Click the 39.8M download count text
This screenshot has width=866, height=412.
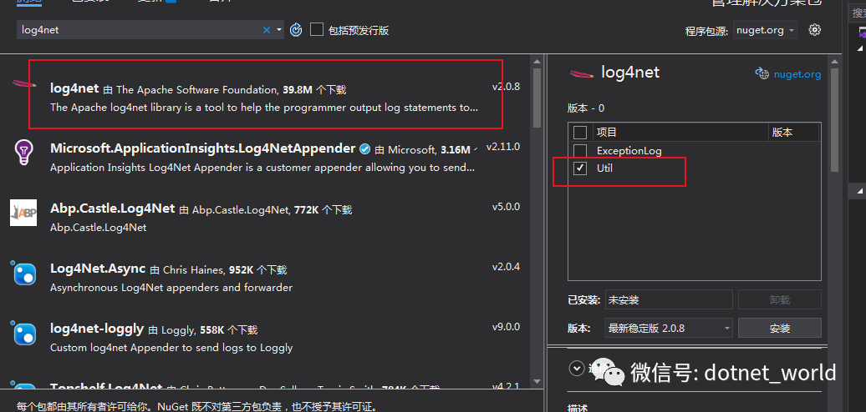point(298,89)
